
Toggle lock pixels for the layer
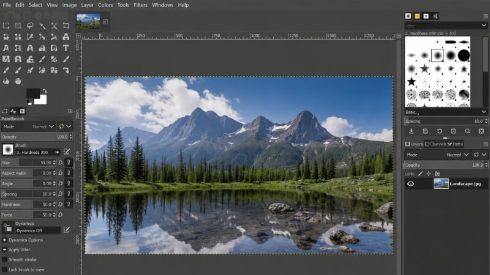pyautogui.click(x=420, y=174)
